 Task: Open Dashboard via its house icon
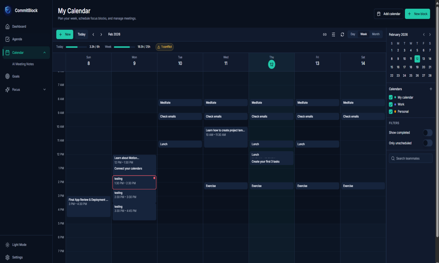click(x=8, y=26)
